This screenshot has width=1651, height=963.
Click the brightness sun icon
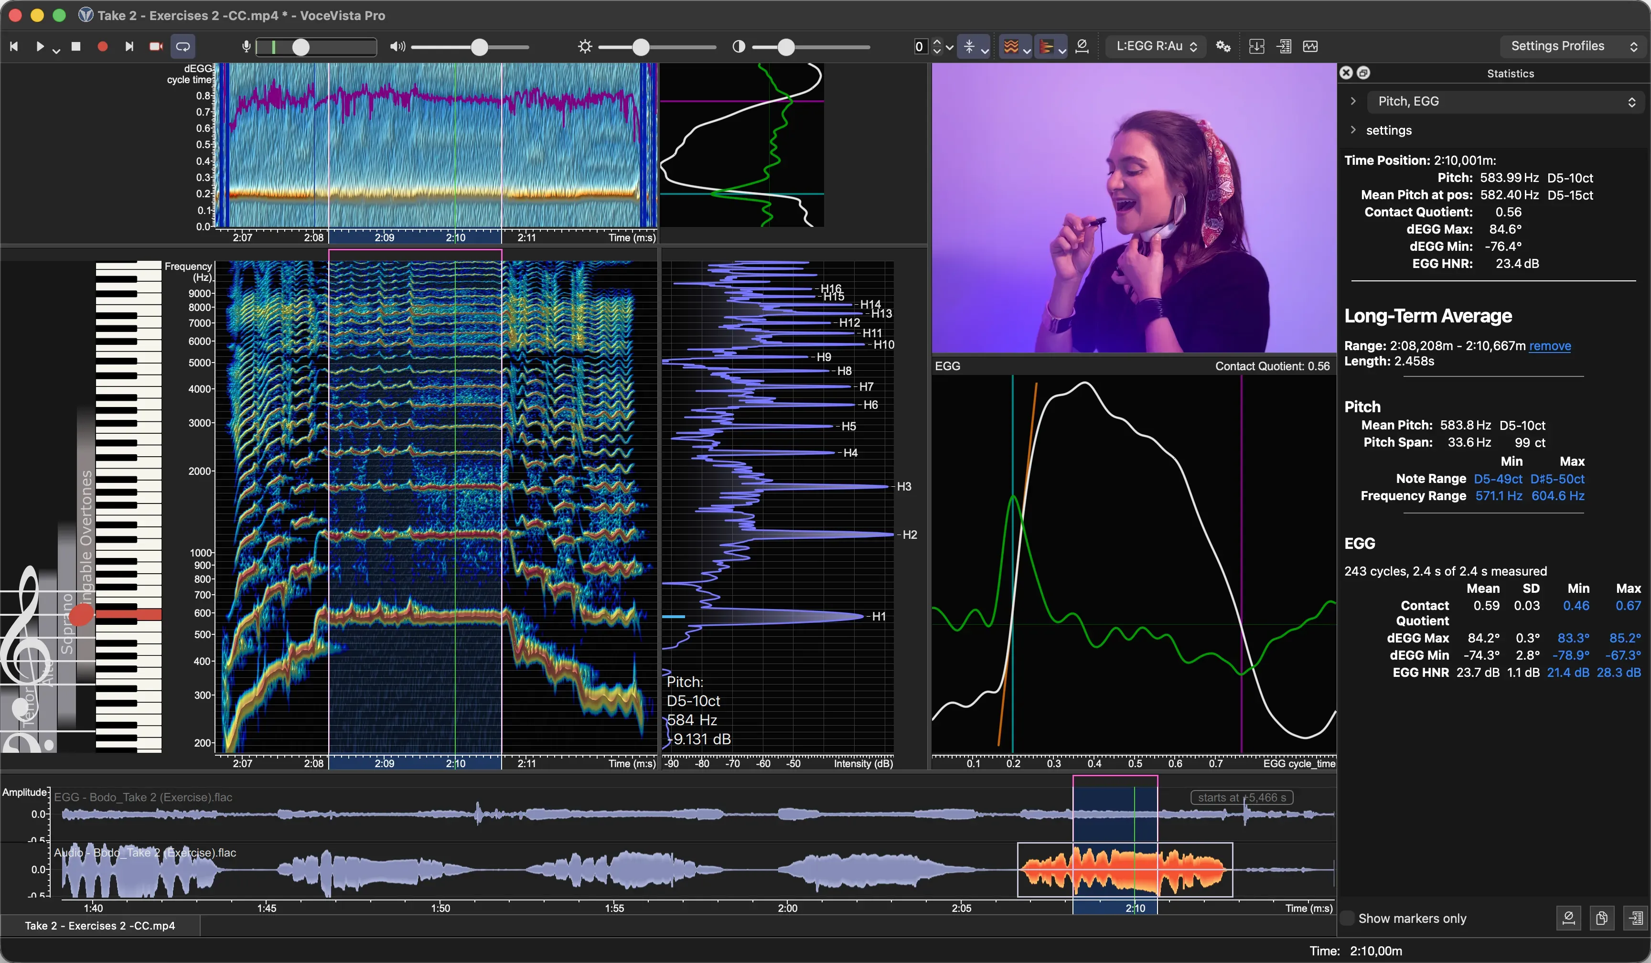pyautogui.click(x=585, y=46)
